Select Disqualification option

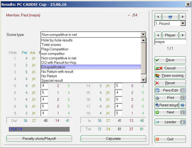[91, 67]
